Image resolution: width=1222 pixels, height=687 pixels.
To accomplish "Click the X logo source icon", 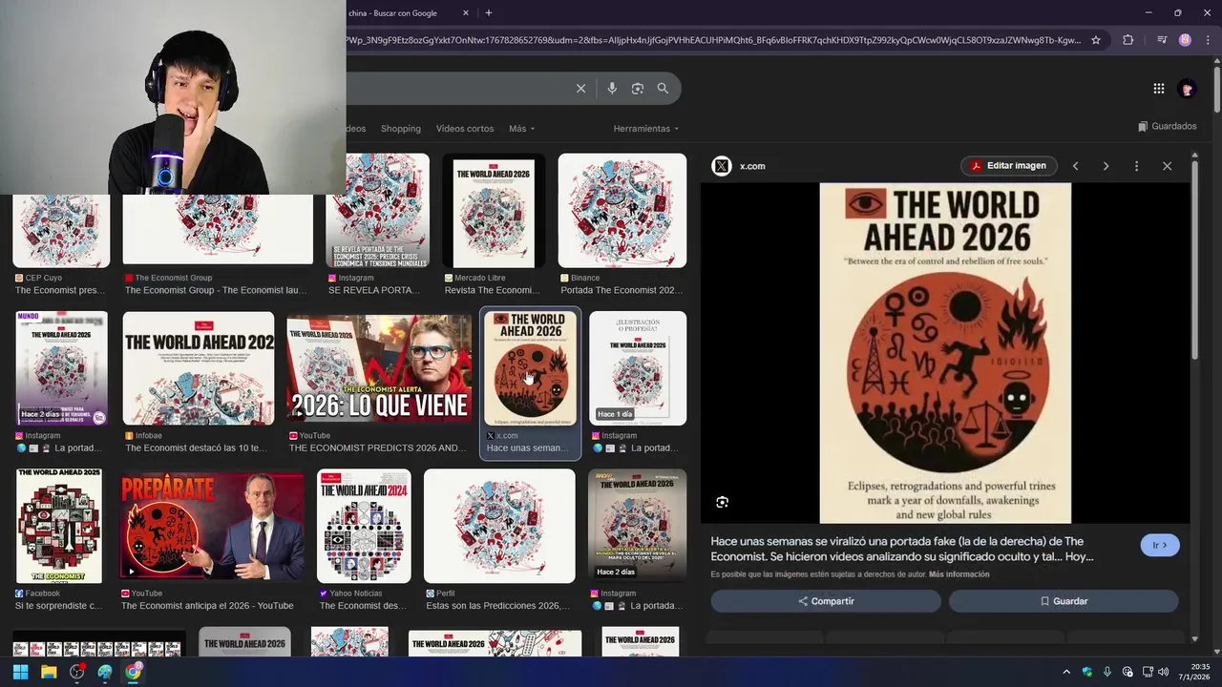I will (722, 166).
